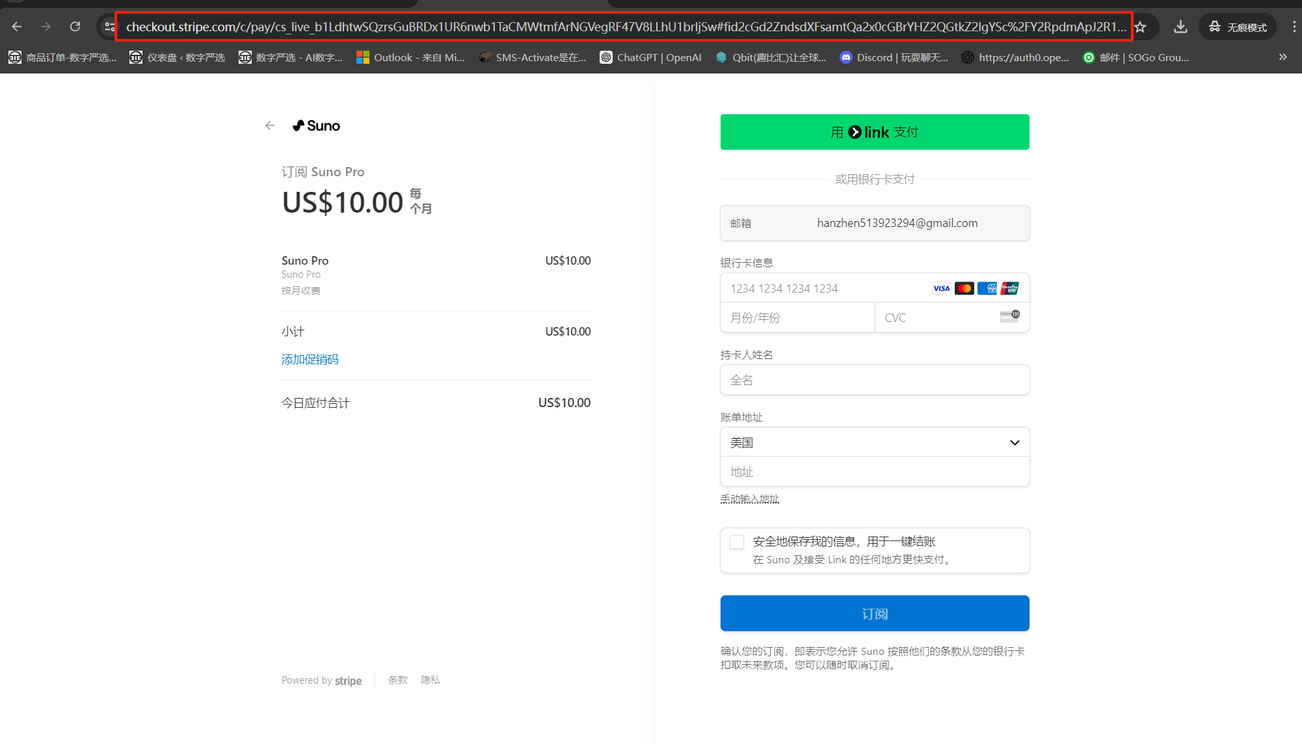Open the downloads icon in the toolbar
The width and height of the screenshot is (1302, 744).
(x=1180, y=27)
